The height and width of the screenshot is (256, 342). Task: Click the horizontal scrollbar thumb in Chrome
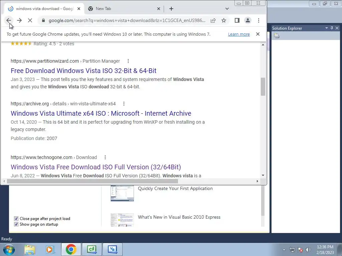pos(93,181)
